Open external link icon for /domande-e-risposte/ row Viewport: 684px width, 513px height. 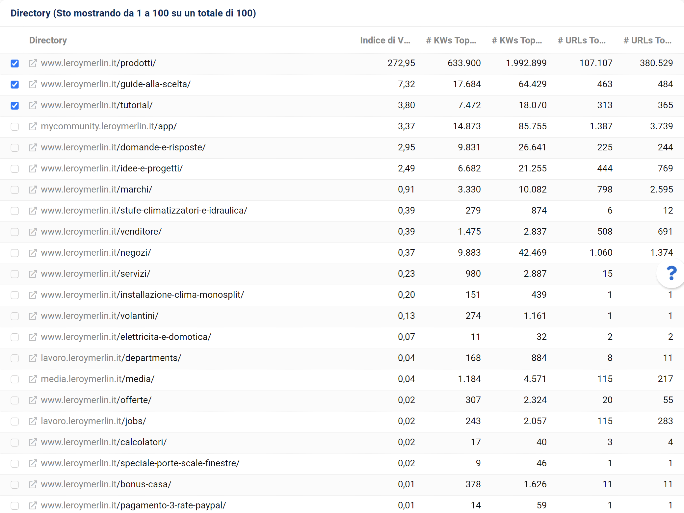tap(33, 147)
